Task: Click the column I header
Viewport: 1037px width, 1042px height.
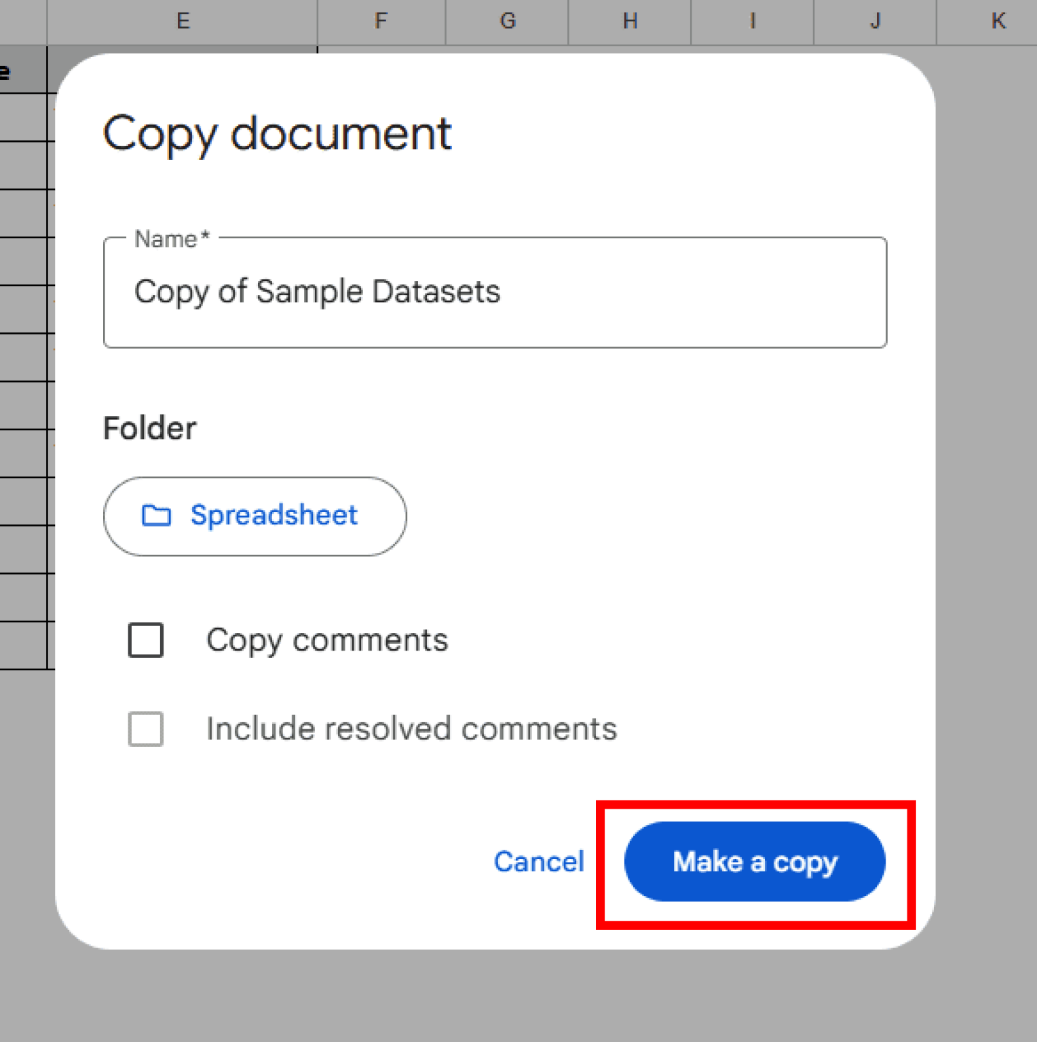Action: 752,22
